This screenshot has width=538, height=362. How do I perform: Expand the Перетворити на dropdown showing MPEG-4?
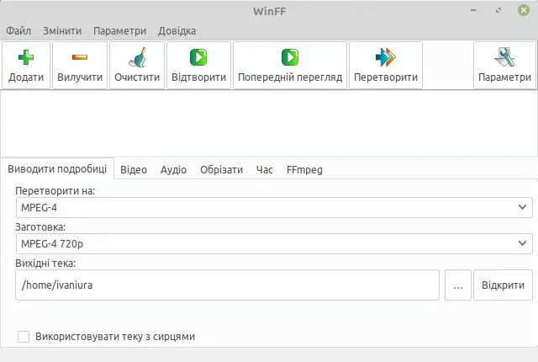click(x=274, y=207)
